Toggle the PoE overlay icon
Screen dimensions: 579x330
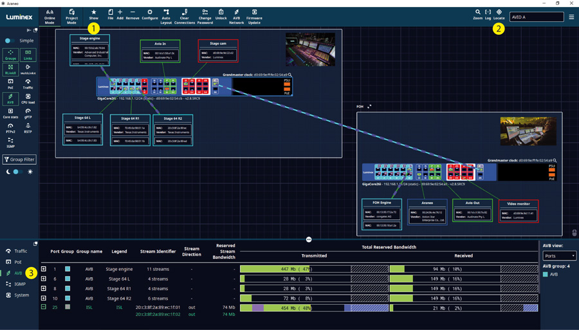pyautogui.click(x=10, y=84)
